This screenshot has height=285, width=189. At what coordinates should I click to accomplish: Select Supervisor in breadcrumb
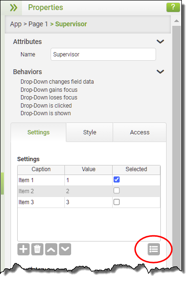tap(71, 24)
